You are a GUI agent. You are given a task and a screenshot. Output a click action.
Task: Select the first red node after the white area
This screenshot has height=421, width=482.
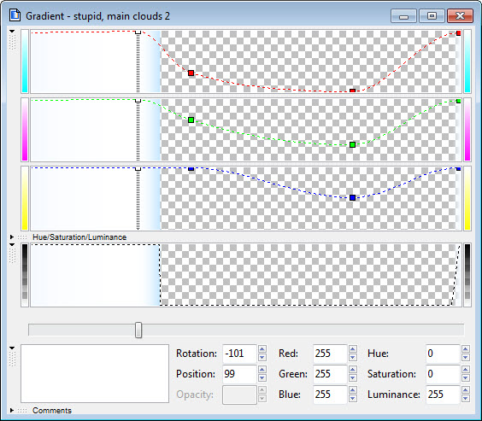pos(191,73)
